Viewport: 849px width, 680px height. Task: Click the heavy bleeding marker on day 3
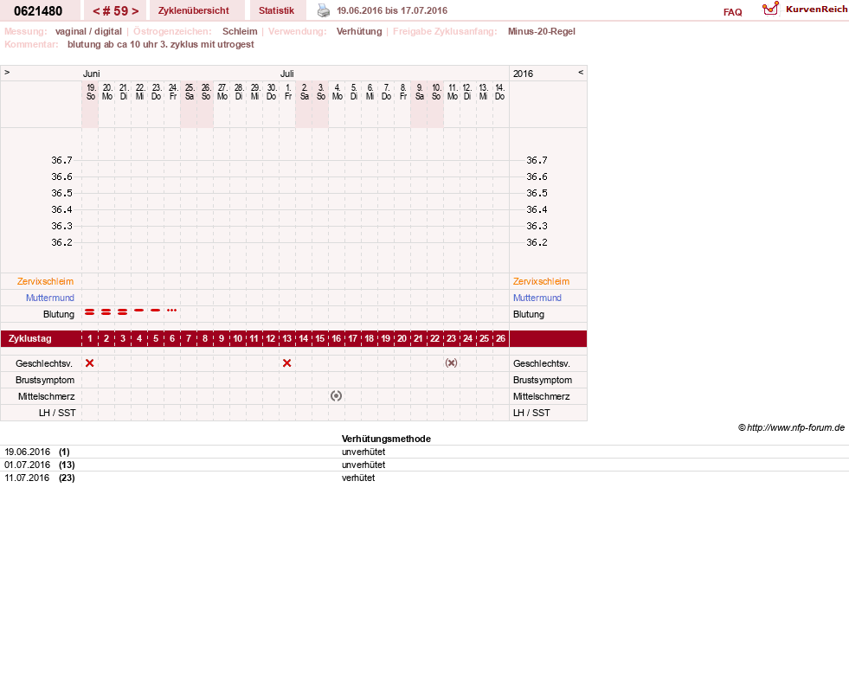click(122, 311)
